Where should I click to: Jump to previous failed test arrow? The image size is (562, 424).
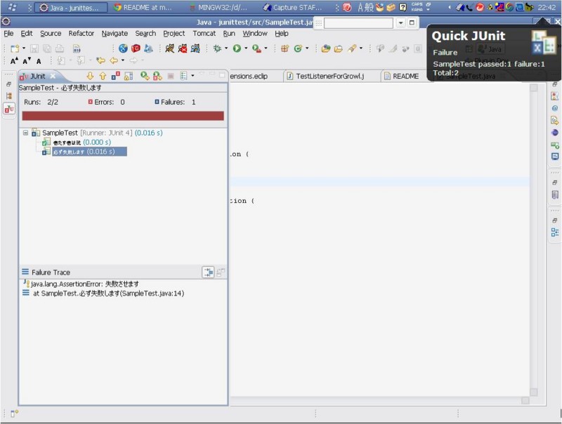(103, 76)
